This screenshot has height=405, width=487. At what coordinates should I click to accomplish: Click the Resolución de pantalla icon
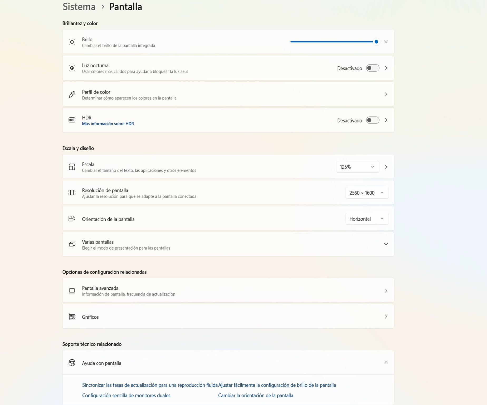tap(72, 192)
